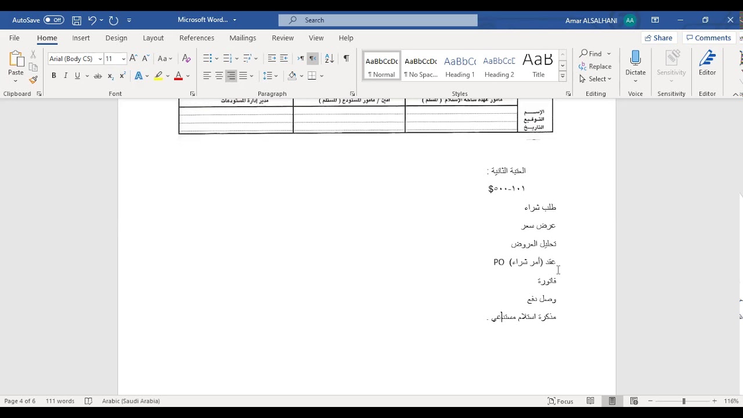Screen dimensions: 743x418
Task: Open the Editor pane
Action: pos(707,63)
